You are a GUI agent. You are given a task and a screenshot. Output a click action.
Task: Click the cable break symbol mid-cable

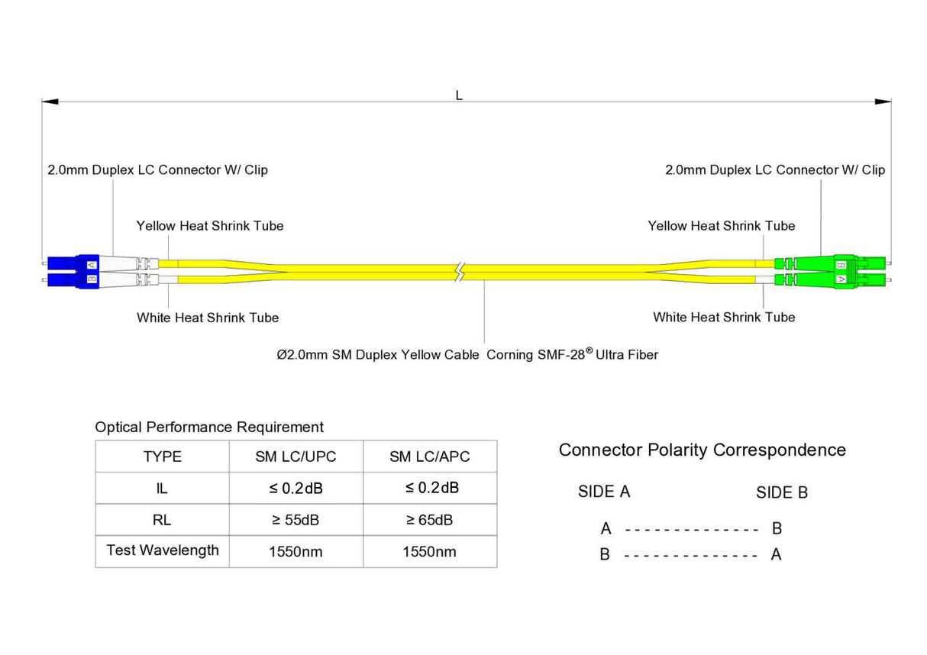click(459, 271)
